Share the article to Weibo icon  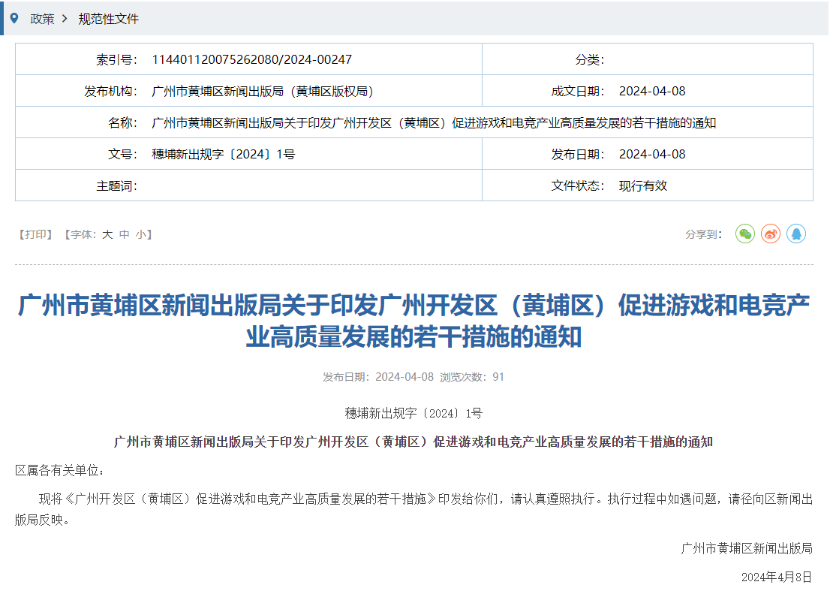coord(771,234)
